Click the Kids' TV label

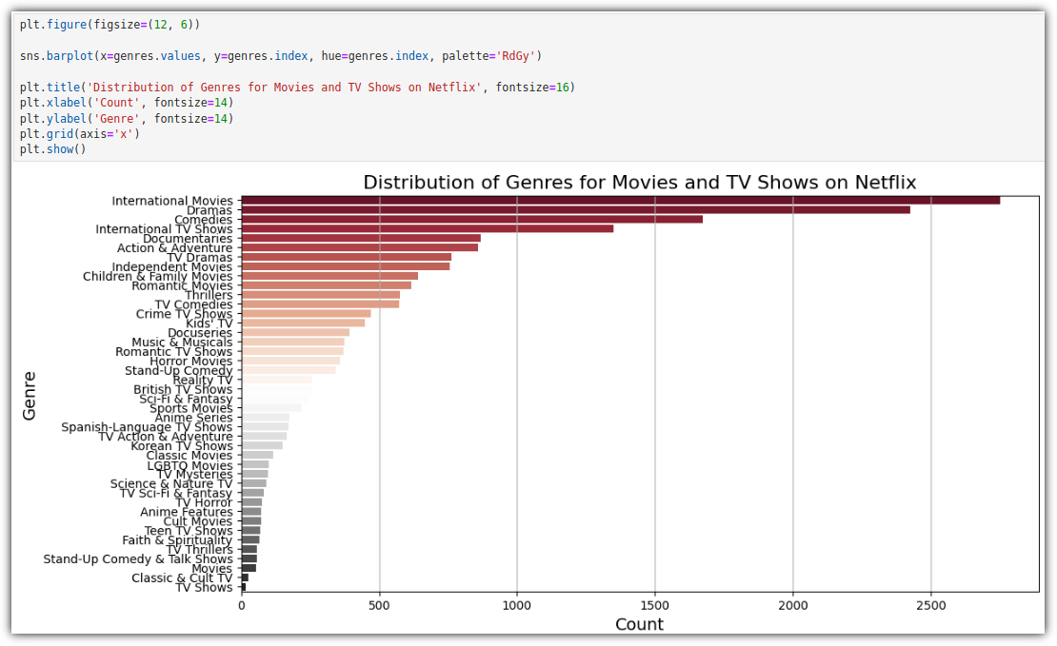pos(209,323)
